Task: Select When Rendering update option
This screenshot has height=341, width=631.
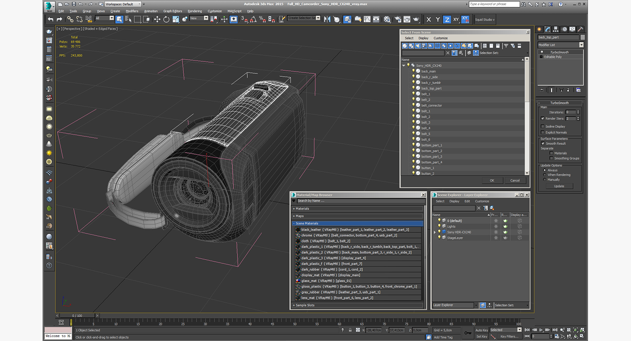Action: [x=544, y=175]
